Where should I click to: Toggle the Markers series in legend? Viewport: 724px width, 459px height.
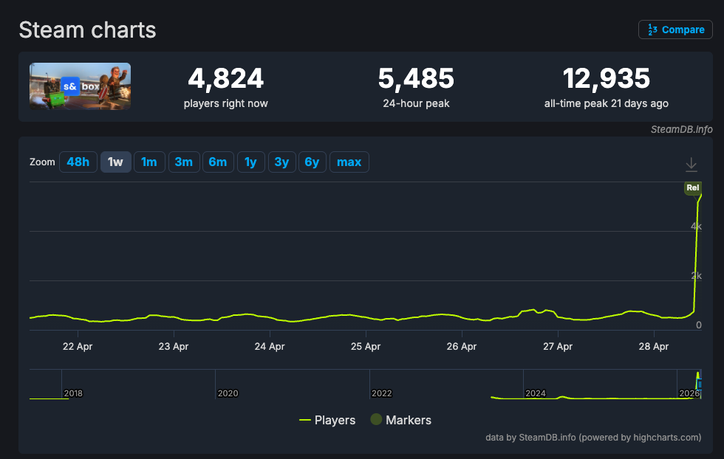[400, 420]
